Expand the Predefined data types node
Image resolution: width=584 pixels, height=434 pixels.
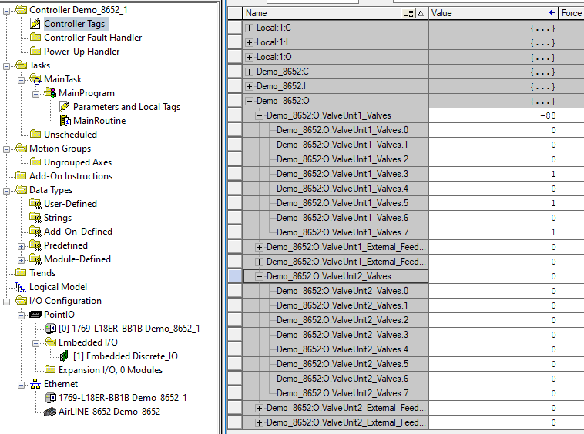21,246
